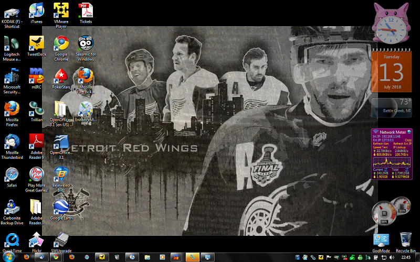Launch TweetDeck from the desktop icon
Image resolution: width=420 pixels, height=262 pixels.
click(x=37, y=46)
